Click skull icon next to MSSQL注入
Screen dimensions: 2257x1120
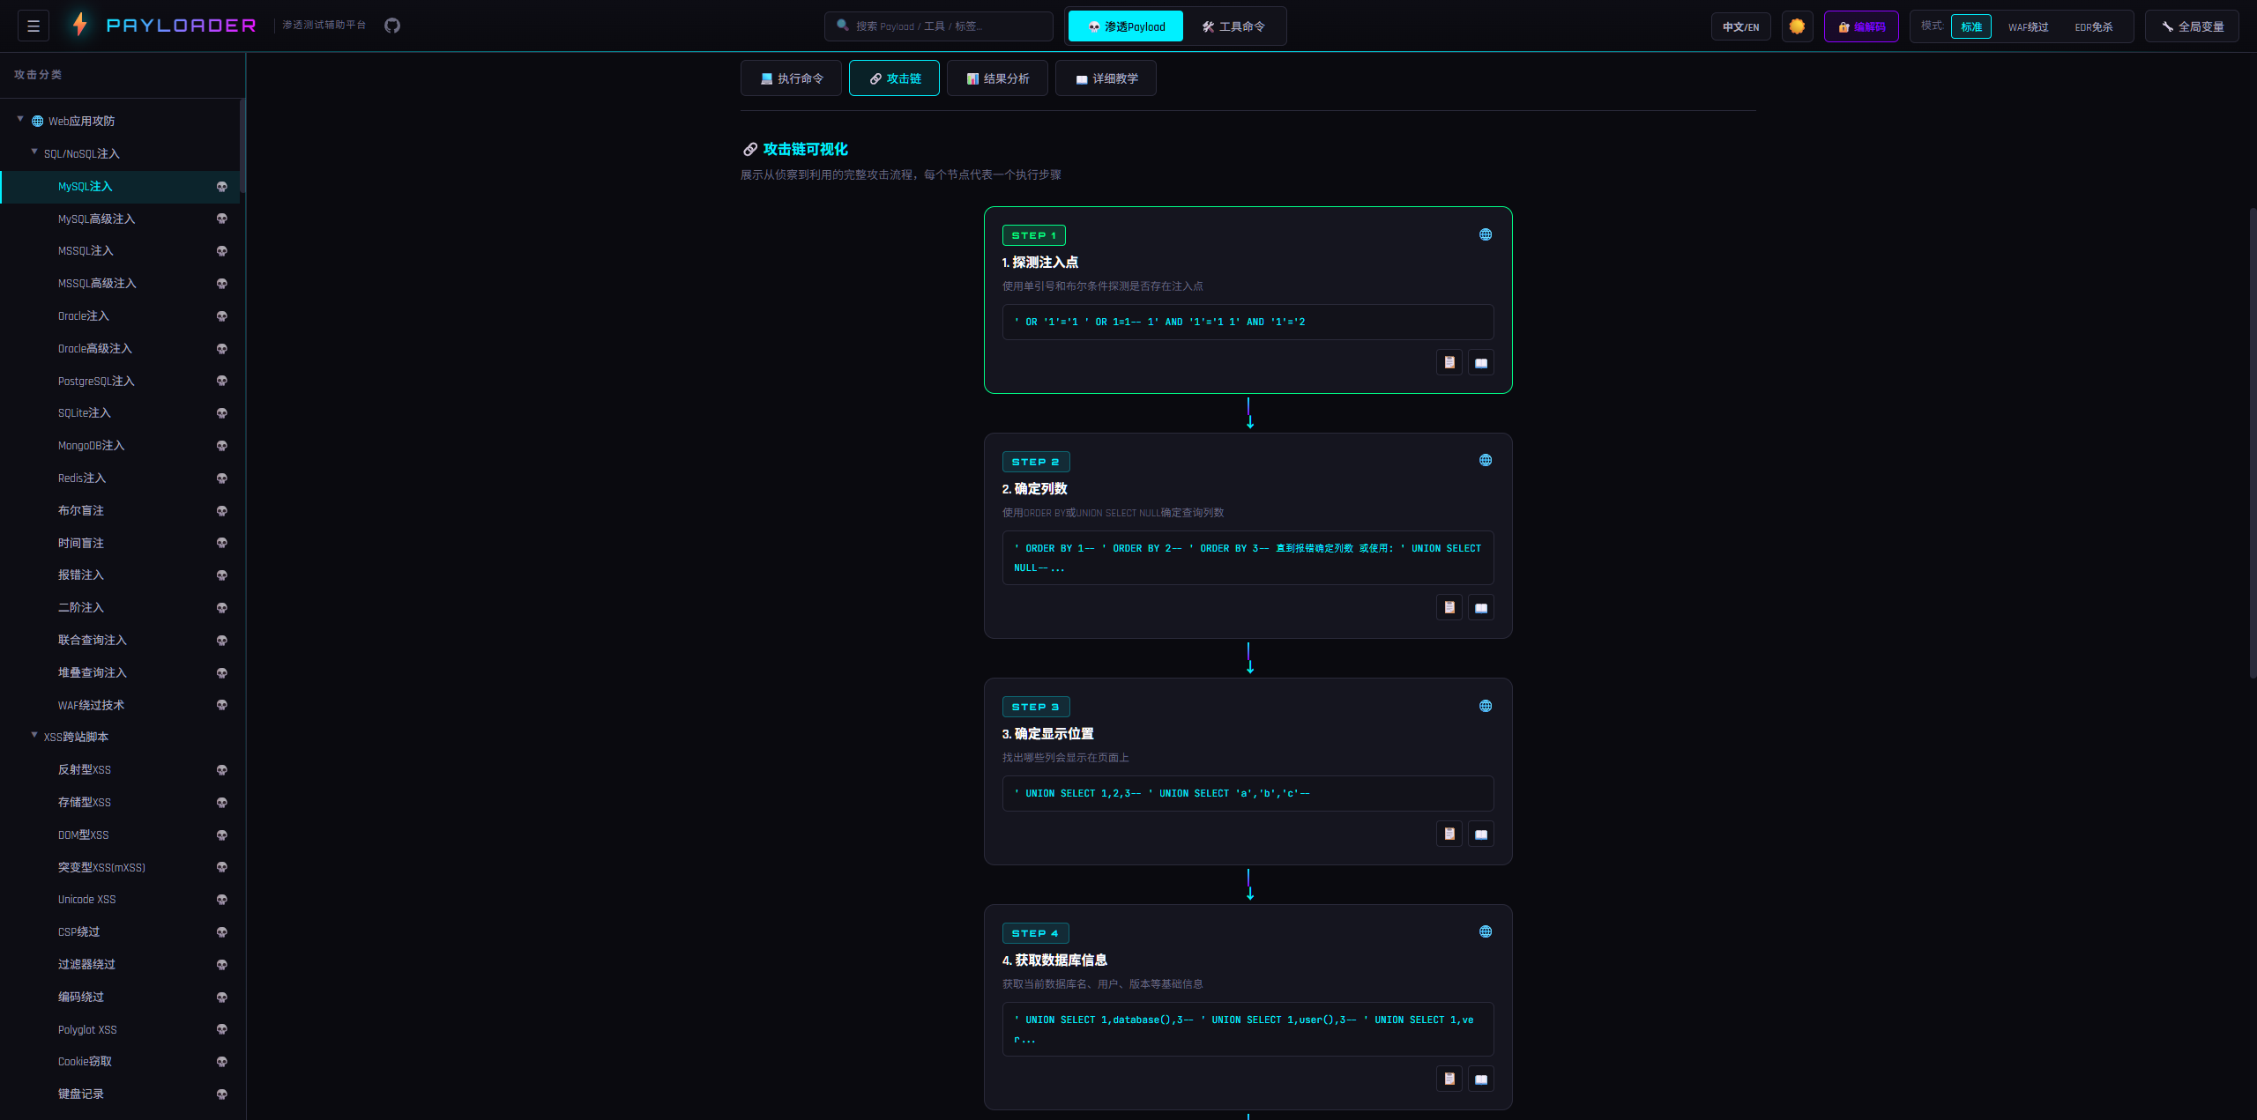click(x=222, y=251)
